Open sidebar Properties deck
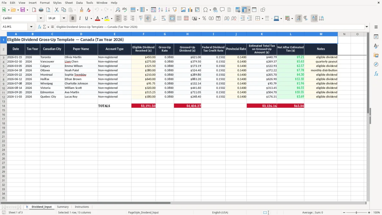The height and width of the screenshot is (215, 382). point(376,37)
